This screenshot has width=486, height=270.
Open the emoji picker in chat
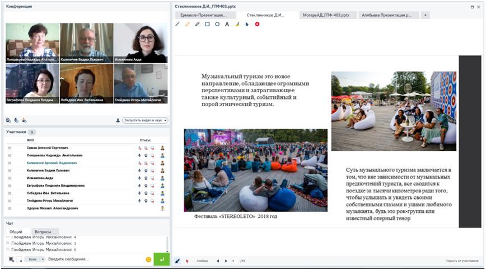(148, 259)
